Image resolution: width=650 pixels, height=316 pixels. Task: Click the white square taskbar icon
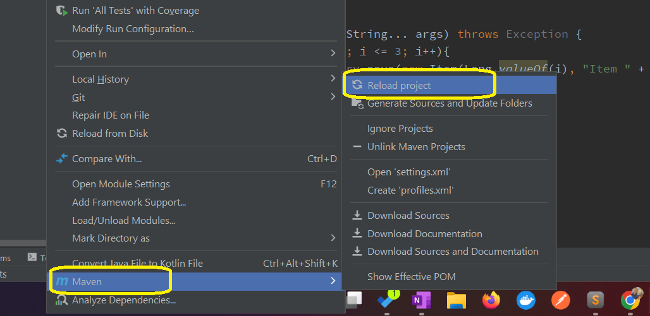tap(355, 300)
